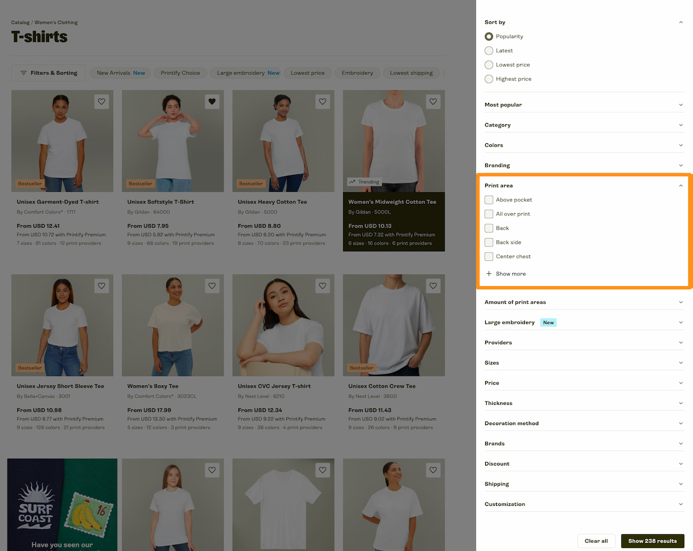Expand the Colors filter section
693x551 pixels.
pos(584,145)
